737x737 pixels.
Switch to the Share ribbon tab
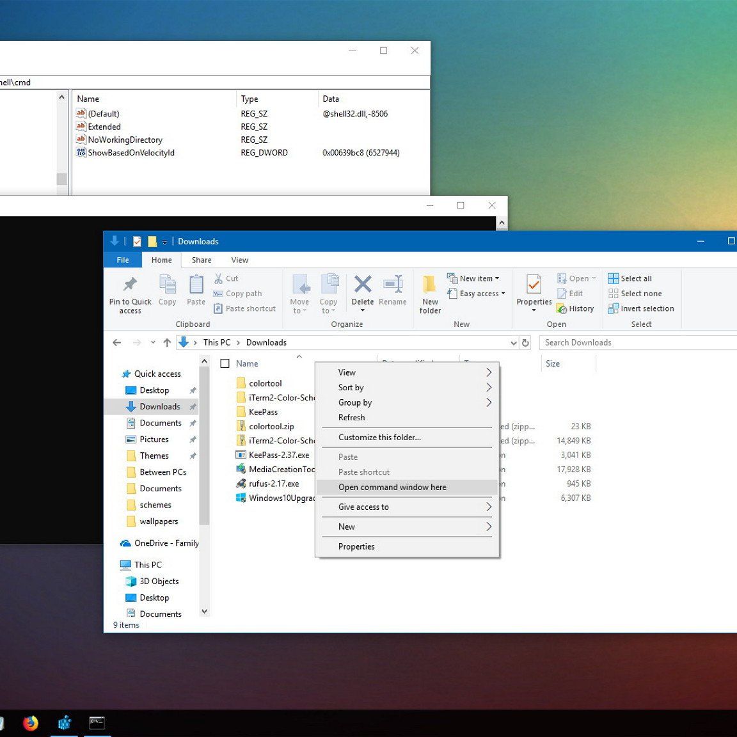[201, 260]
